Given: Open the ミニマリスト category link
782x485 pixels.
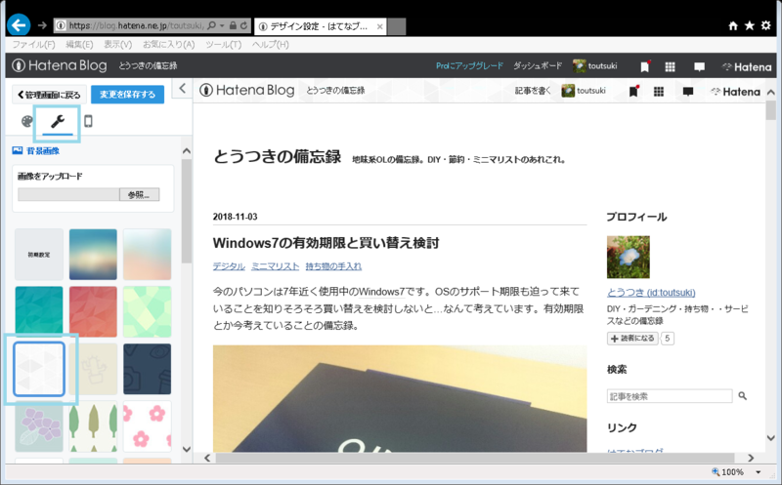Looking at the screenshot, I should (276, 266).
